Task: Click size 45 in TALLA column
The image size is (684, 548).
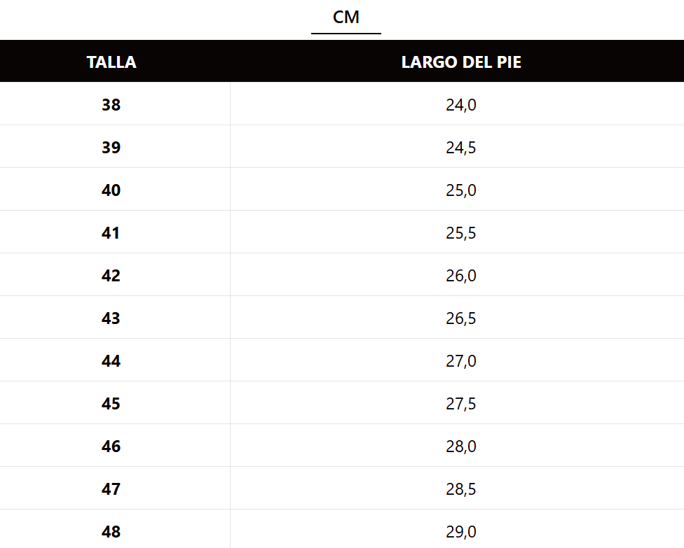Action: point(111,404)
